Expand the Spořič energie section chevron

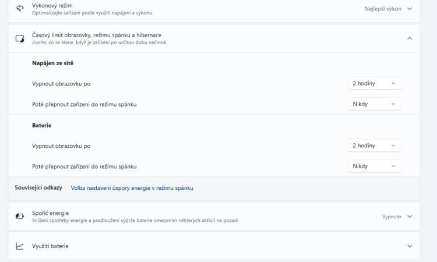click(410, 217)
